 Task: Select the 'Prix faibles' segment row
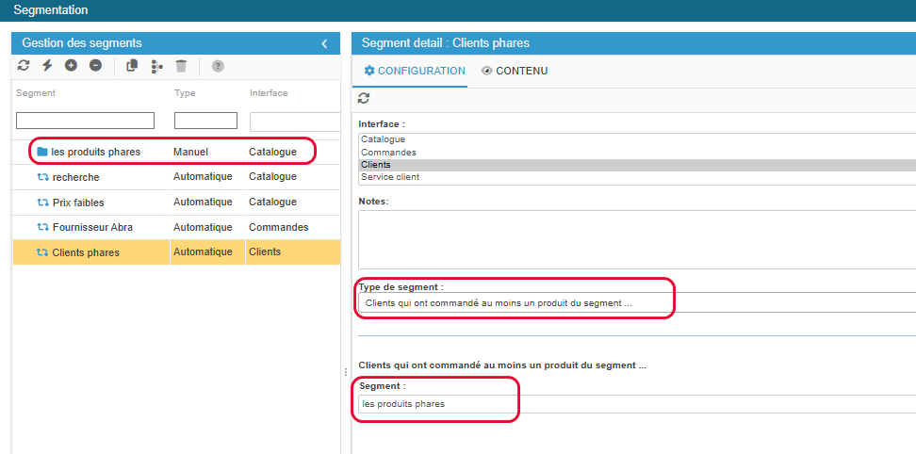176,202
